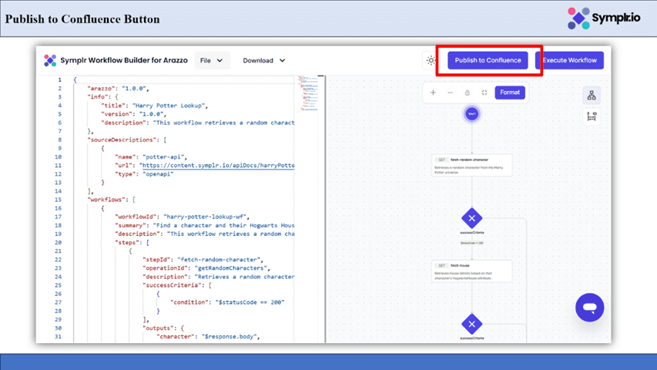The width and height of the screenshot is (657, 370).
Task: Toggle the canvas lock icon
Action: [468, 92]
